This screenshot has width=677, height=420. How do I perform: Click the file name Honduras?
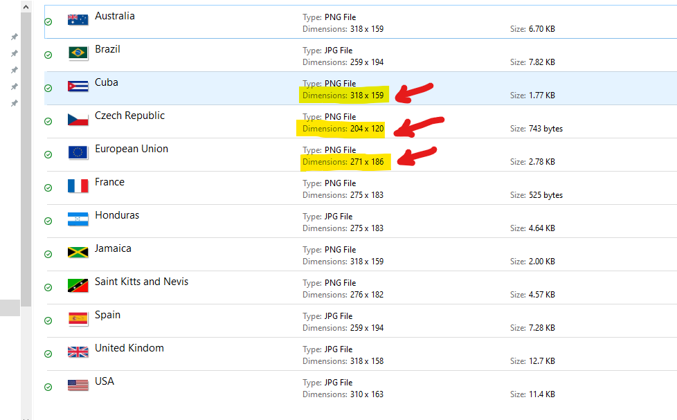[x=117, y=215]
